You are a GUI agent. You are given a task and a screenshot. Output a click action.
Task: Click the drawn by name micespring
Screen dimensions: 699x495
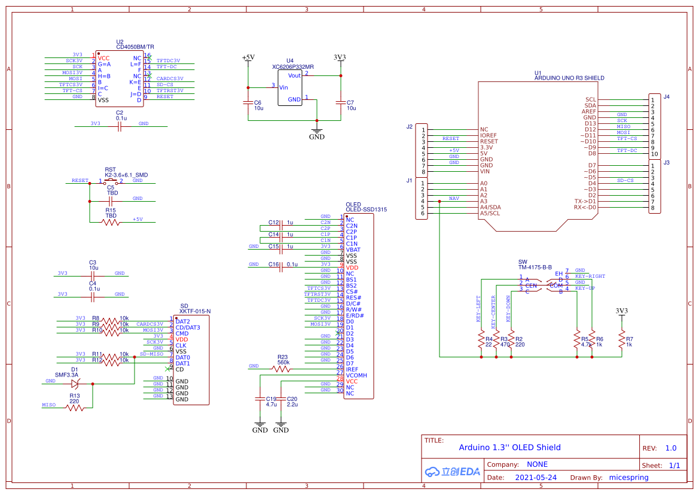pyautogui.click(x=628, y=477)
